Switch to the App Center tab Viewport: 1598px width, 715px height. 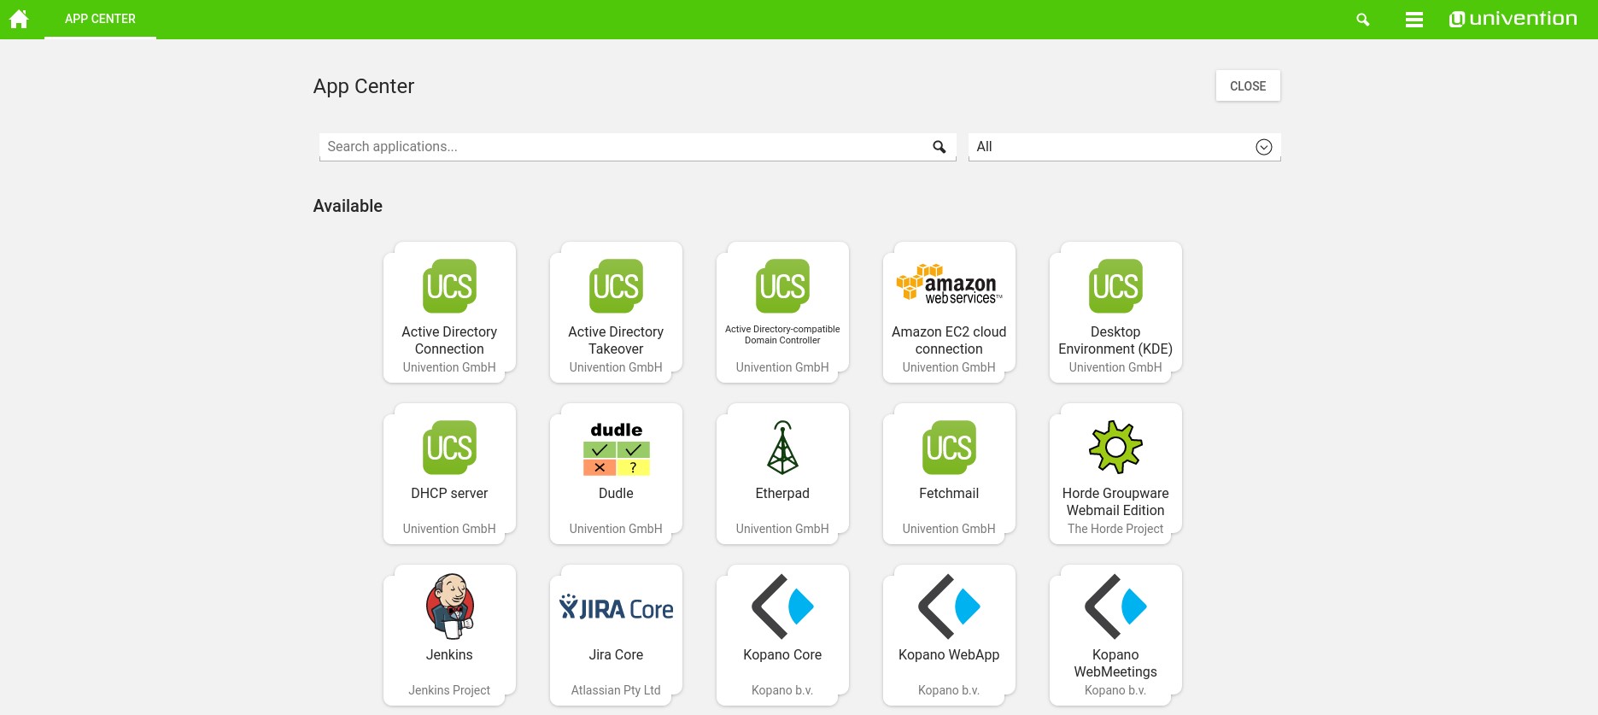click(x=100, y=19)
